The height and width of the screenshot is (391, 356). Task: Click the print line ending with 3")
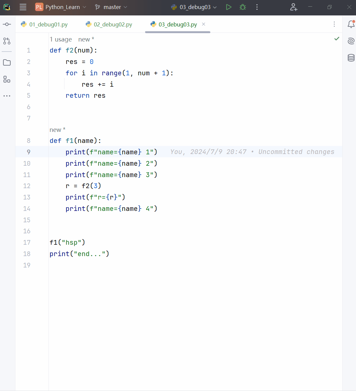(112, 175)
